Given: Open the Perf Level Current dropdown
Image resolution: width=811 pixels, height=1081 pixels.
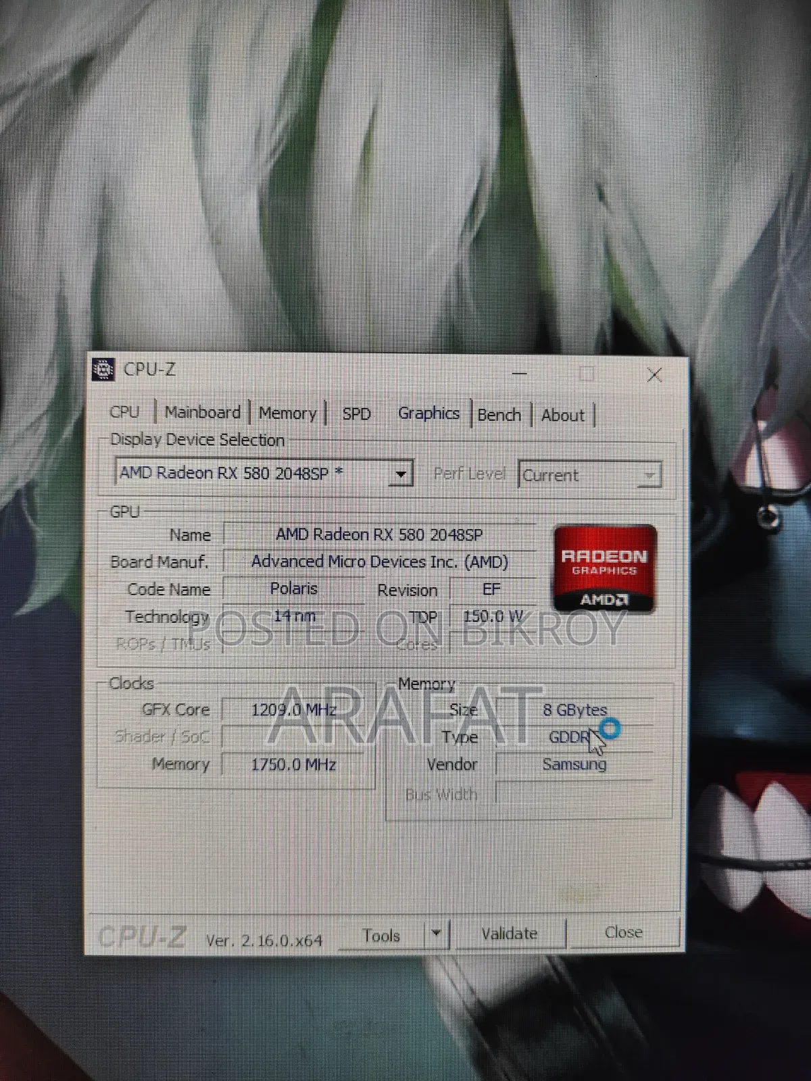Looking at the screenshot, I should click(589, 475).
